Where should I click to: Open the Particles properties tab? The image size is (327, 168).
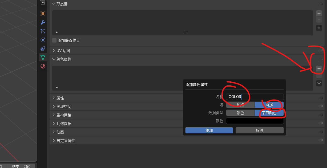[43, 31]
